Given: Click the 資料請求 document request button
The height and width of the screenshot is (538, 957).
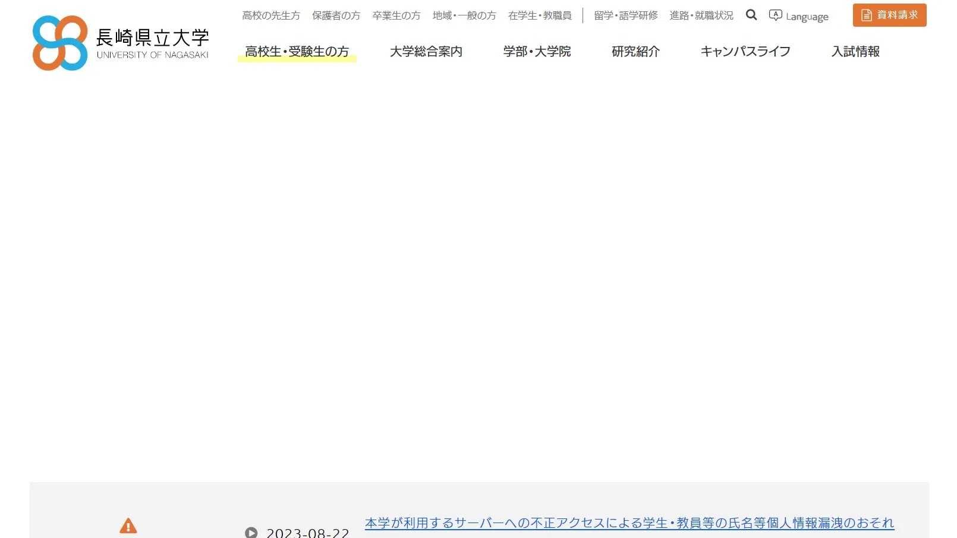Looking at the screenshot, I should (x=889, y=15).
